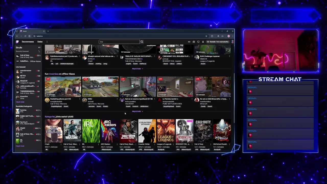The height and width of the screenshot is (184, 327).
Task: Open the notifications inbox icon
Action: coord(194,42)
